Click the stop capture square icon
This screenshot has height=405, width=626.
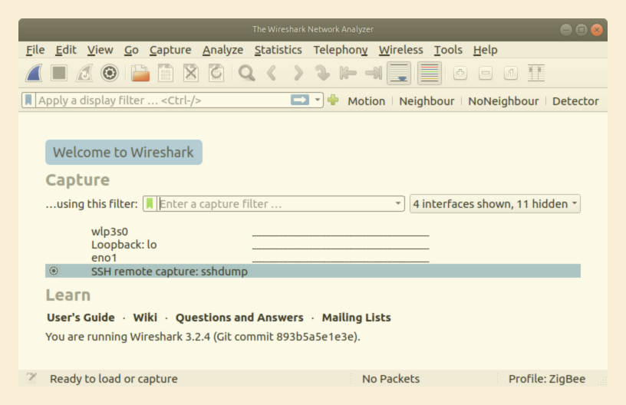pos(59,74)
